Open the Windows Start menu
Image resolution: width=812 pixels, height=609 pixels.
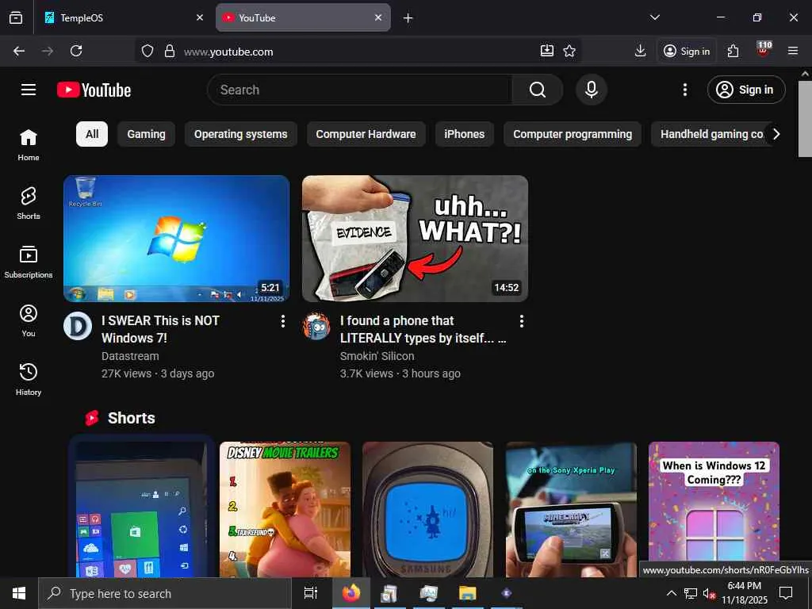19,593
